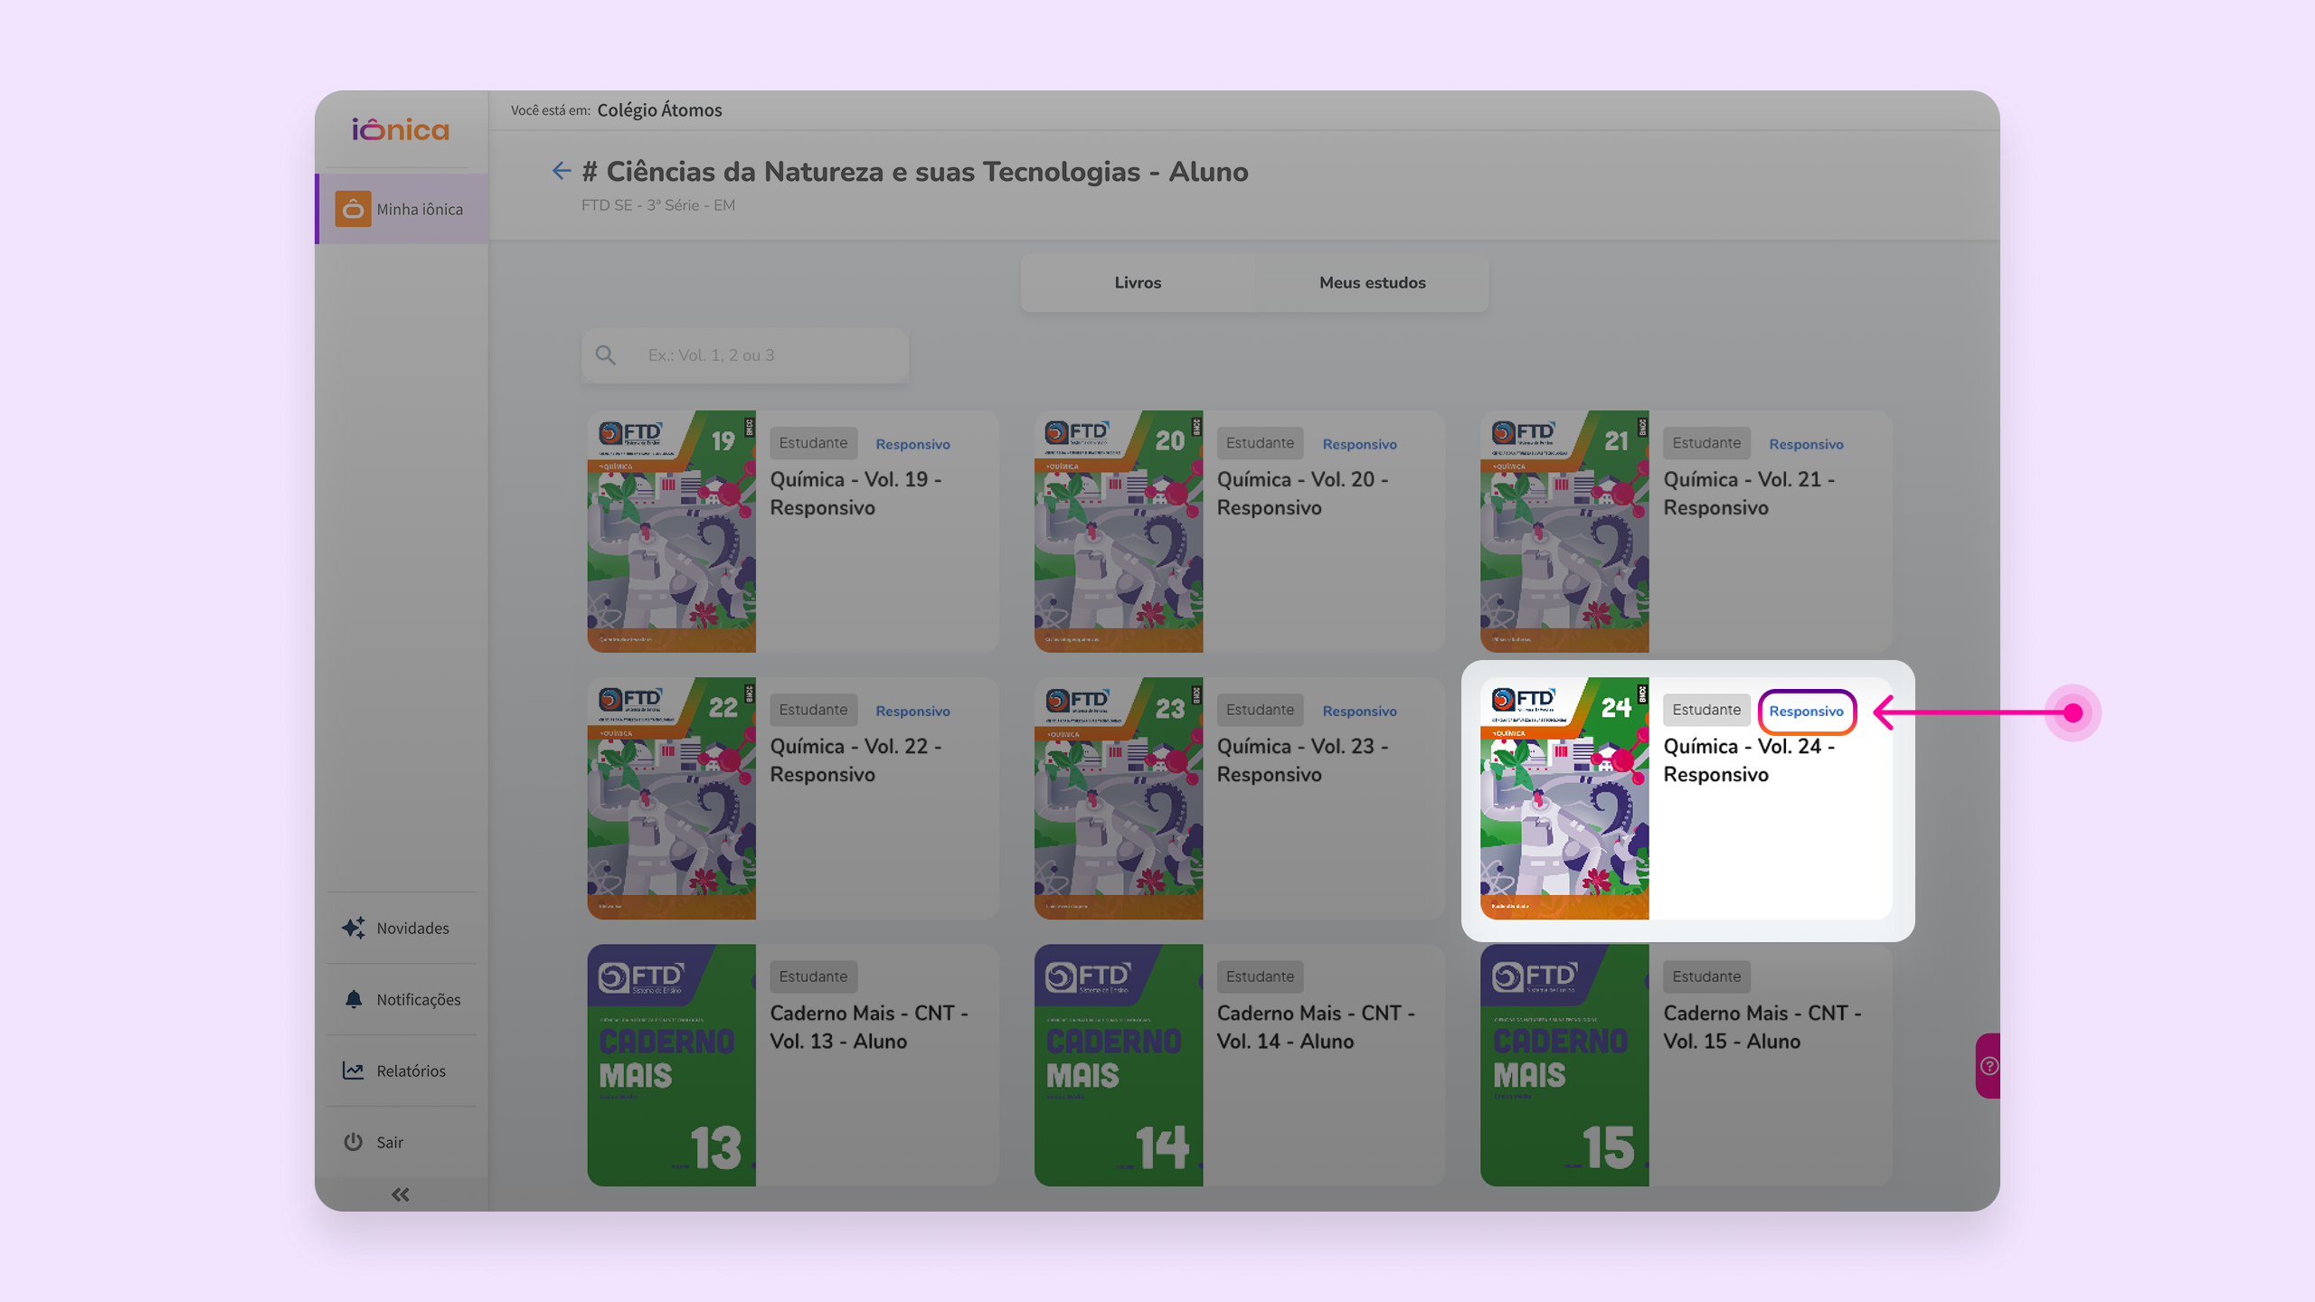Image resolution: width=2315 pixels, height=1302 pixels.
Task: Open Notificações in the sidebar
Action: (401, 999)
